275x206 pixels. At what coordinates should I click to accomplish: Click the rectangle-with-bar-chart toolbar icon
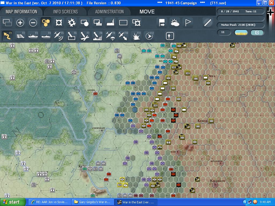(97, 23)
